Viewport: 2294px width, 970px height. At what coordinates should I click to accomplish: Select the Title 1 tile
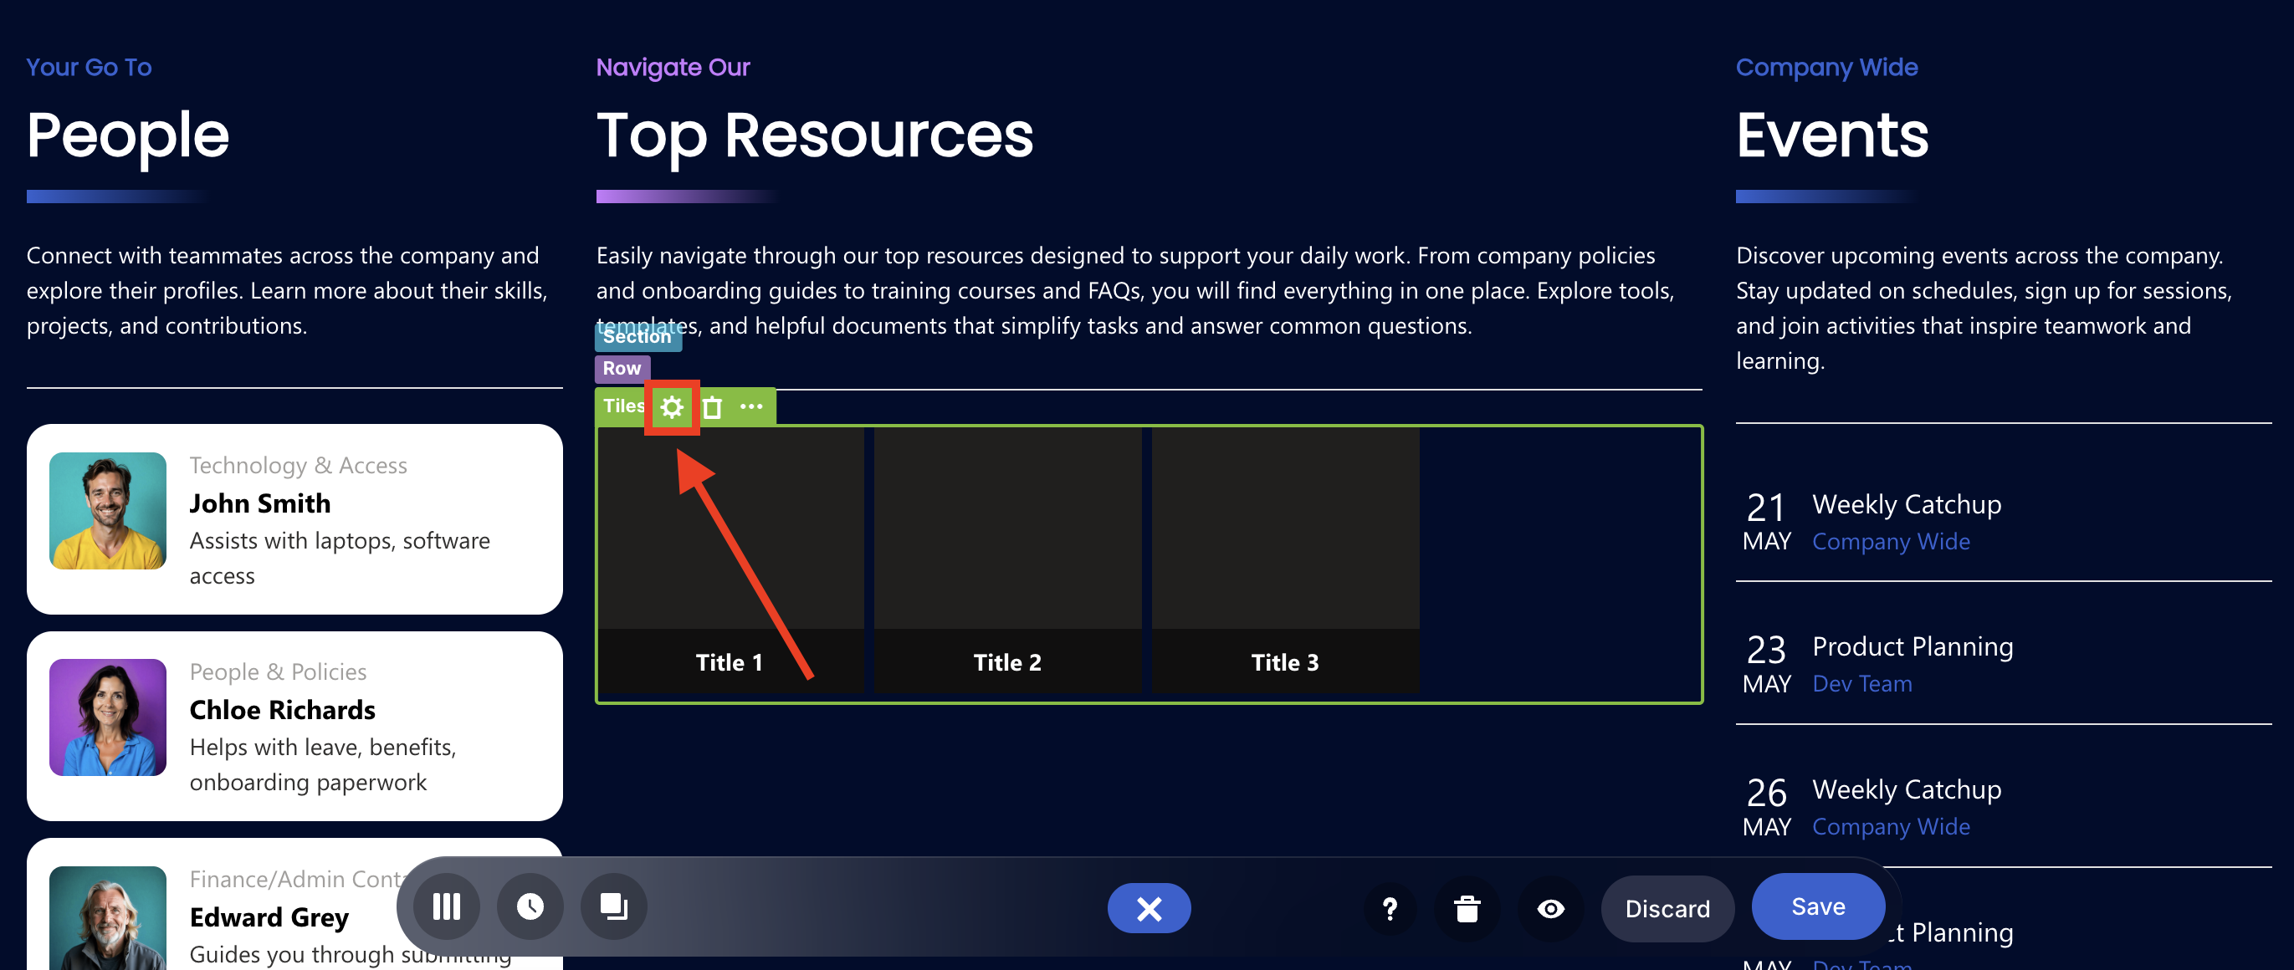point(730,560)
